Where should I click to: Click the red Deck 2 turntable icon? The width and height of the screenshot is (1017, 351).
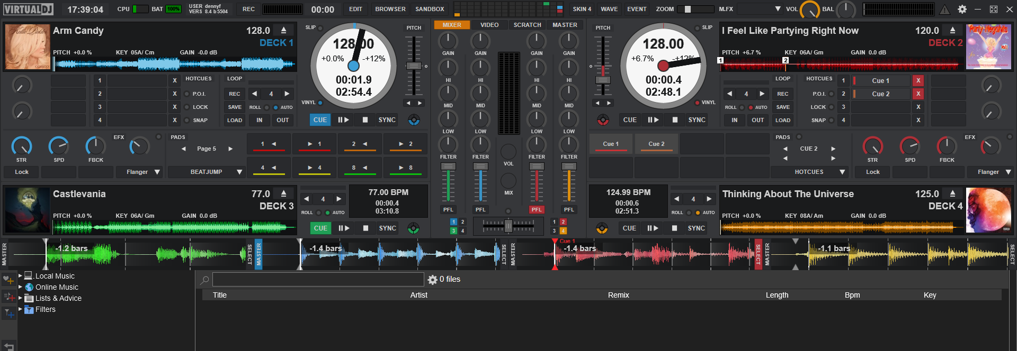click(603, 120)
